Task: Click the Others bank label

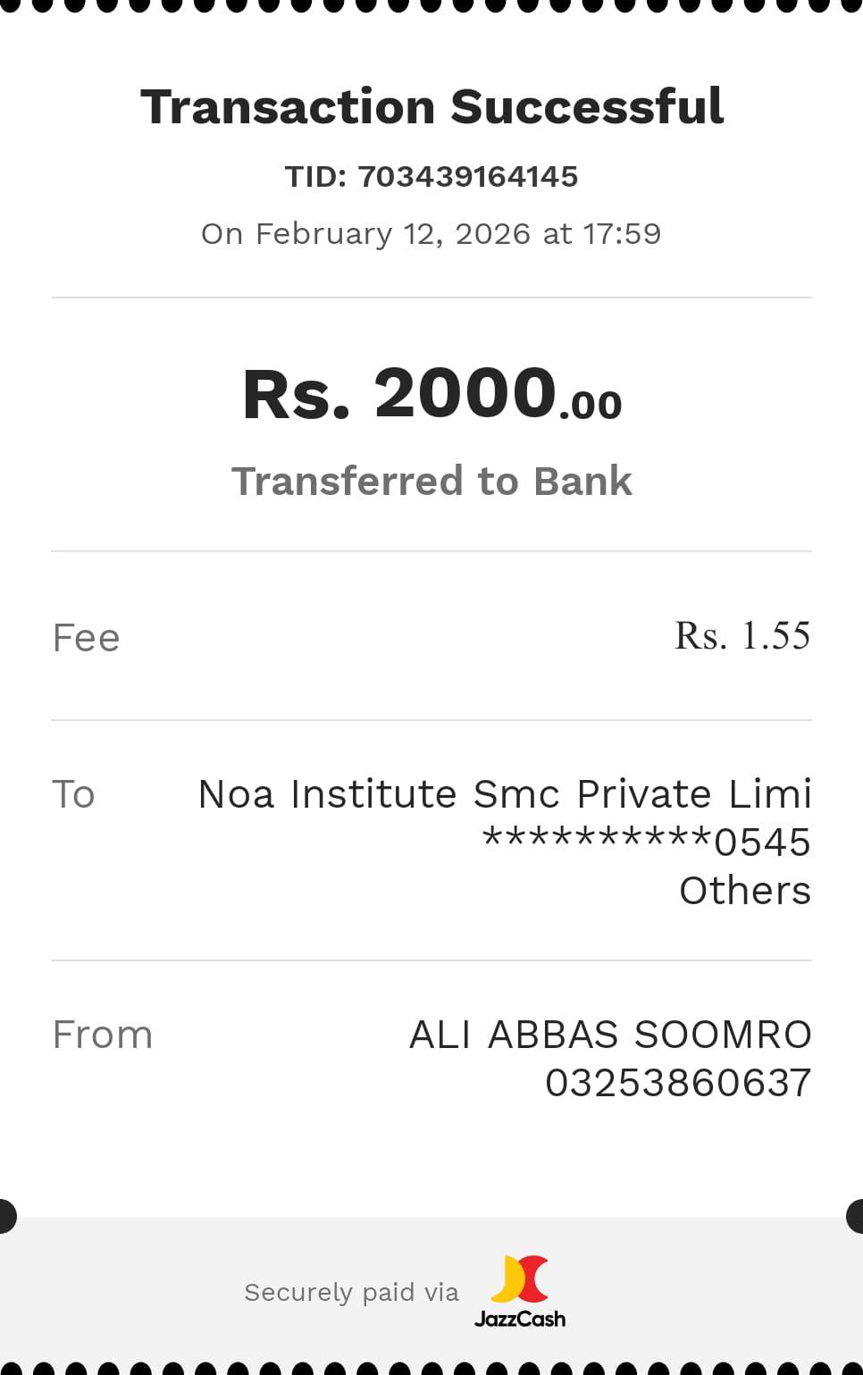Action: point(745,891)
